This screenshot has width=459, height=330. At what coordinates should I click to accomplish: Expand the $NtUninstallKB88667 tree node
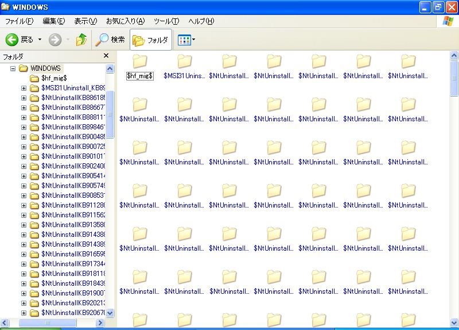(24, 108)
